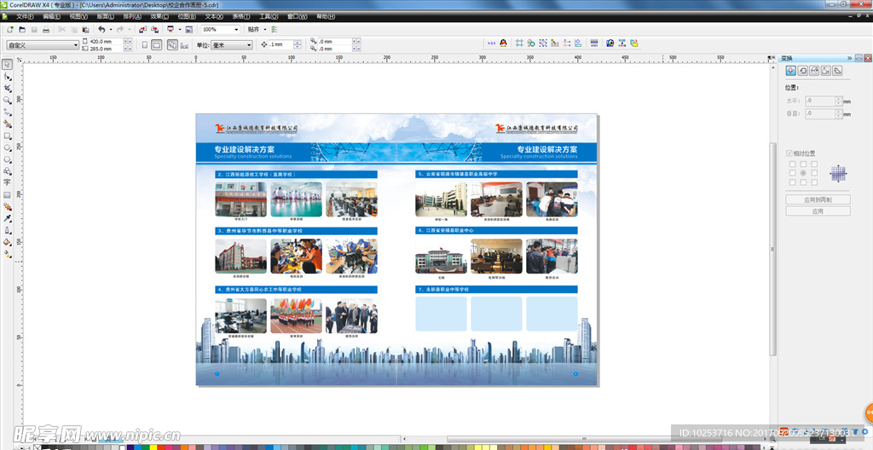Open the 编辑(E) menu
Viewport: 873px width, 450px height.
tap(52, 17)
